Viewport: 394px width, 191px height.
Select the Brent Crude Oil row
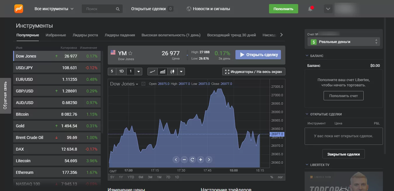(x=57, y=138)
